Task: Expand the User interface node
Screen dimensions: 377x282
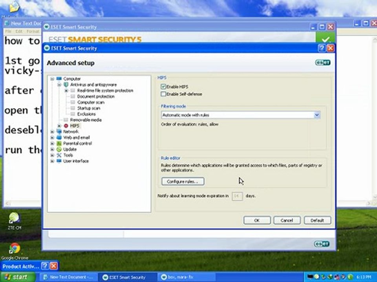Action: click(52, 161)
